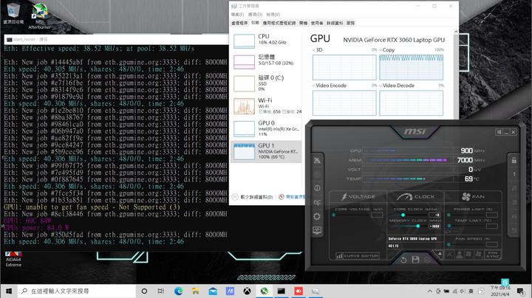Click the Core Clock value field

[x=434, y=215]
